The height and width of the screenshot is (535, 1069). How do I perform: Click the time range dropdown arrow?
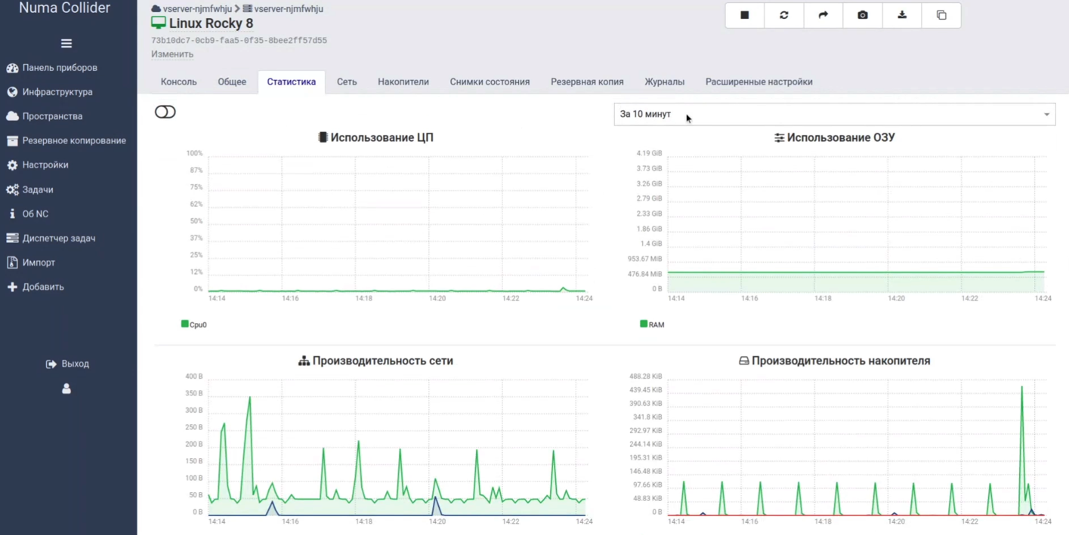[1046, 115]
